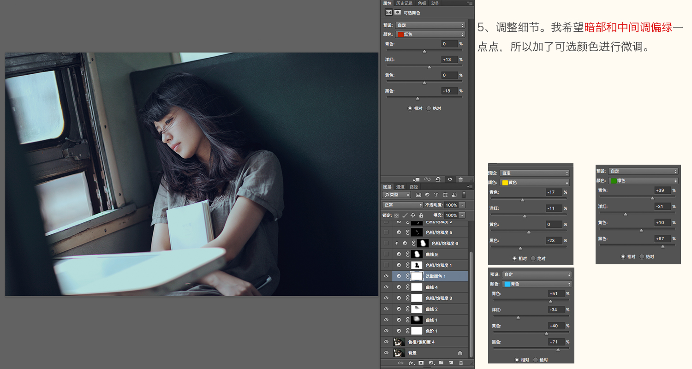Hide the 背景 layer
Image resolution: width=692 pixels, height=369 pixels.
[x=386, y=353]
